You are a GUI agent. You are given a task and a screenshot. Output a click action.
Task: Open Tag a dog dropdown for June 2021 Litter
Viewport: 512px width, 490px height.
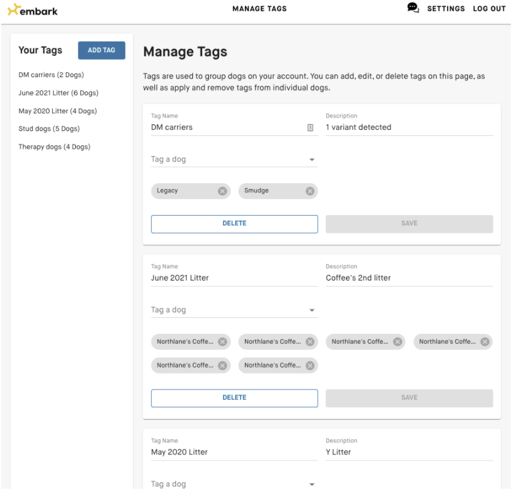point(312,311)
